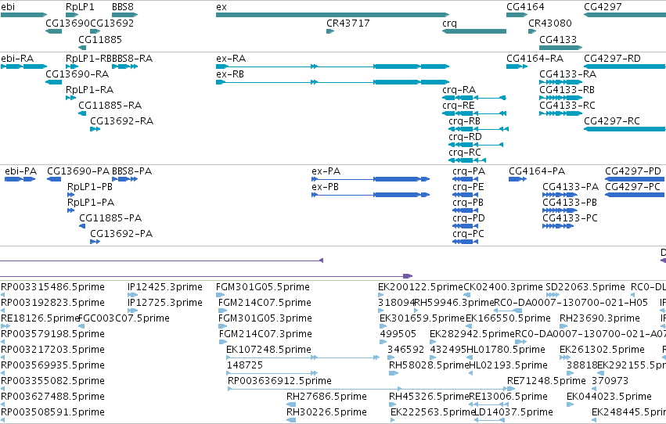Screen dimensions: 666x424
Task: Open the CG13690-RA transcript label
Action: click(77, 74)
